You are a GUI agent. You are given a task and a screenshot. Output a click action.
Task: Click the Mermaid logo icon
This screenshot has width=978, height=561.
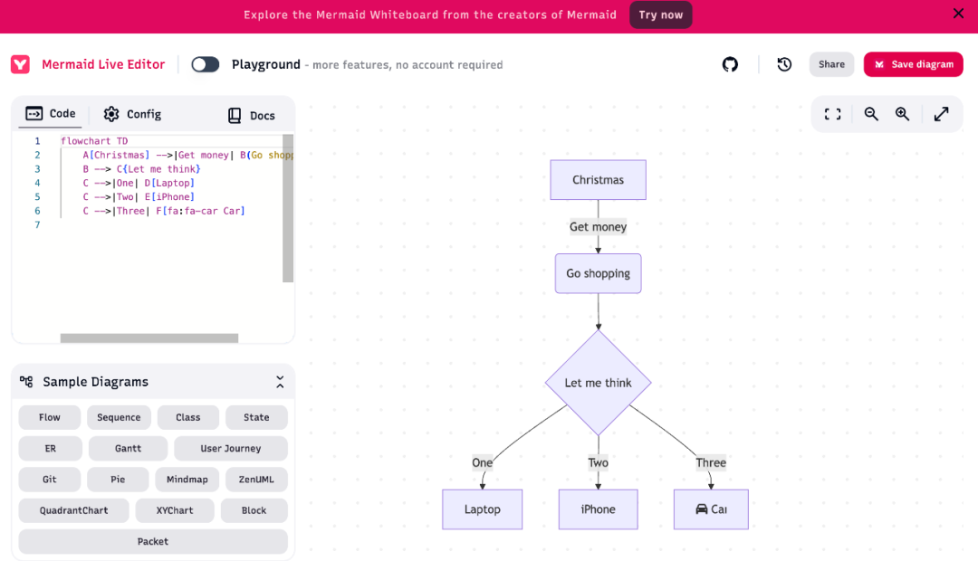[x=20, y=64]
